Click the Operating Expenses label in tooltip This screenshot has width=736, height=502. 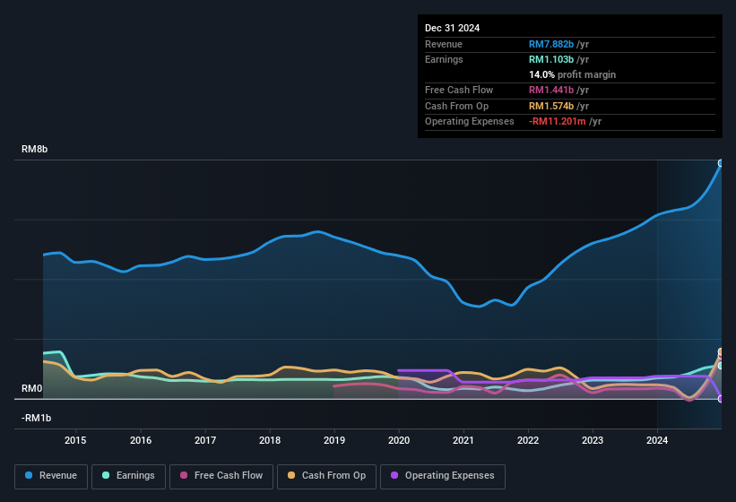click(x=470, y=122)
